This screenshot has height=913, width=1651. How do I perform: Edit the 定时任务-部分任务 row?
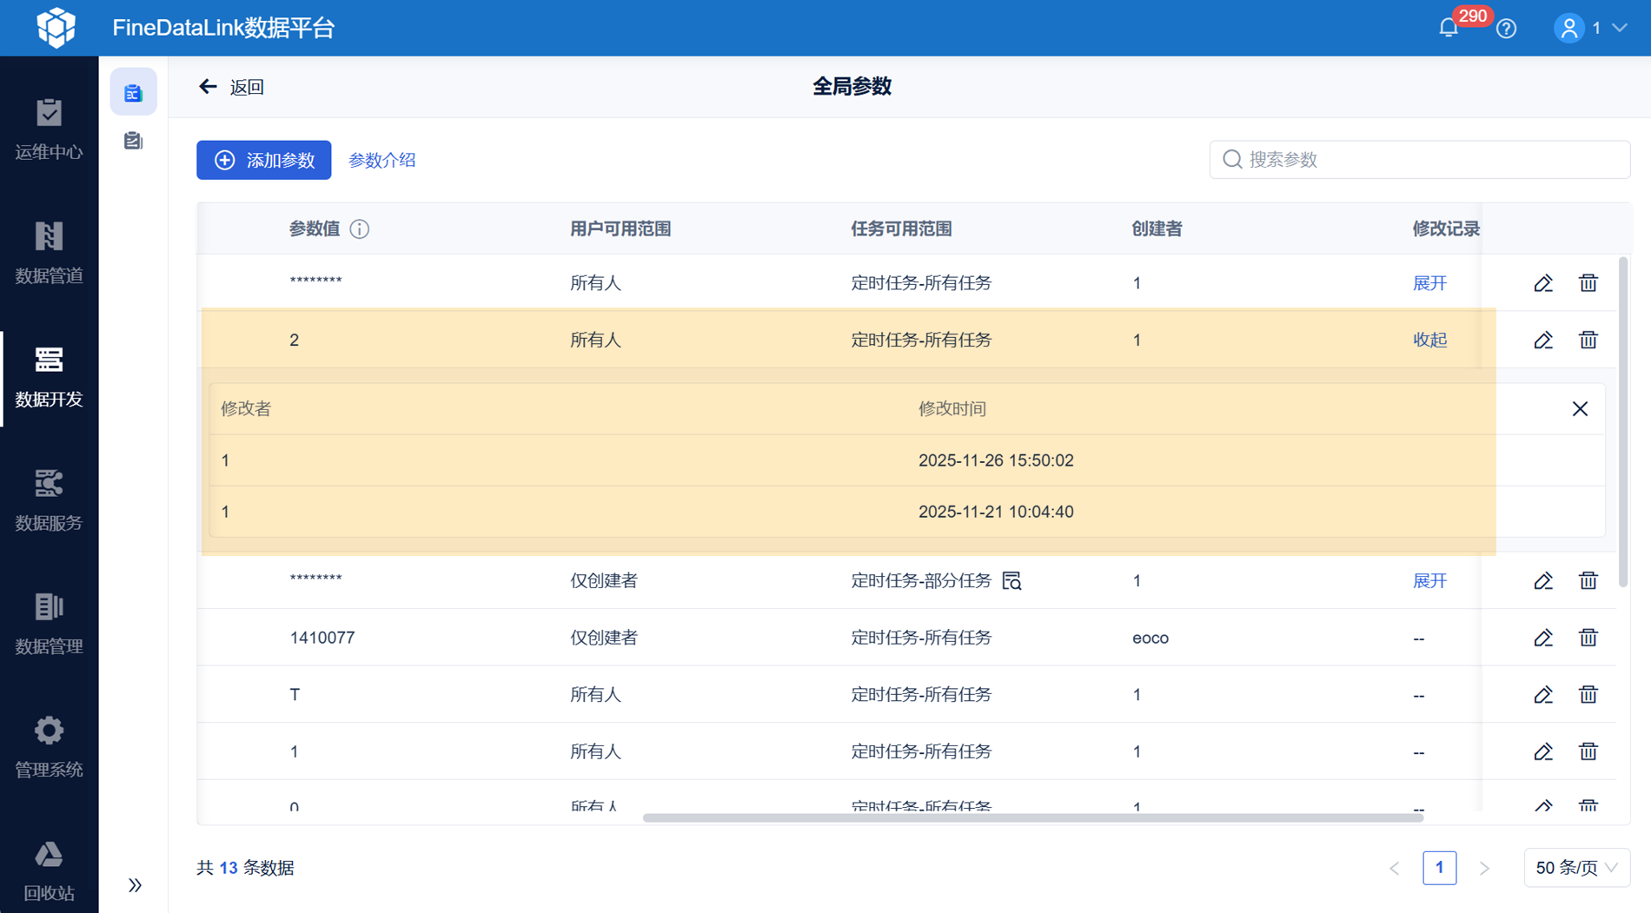tap(1543, 580)
